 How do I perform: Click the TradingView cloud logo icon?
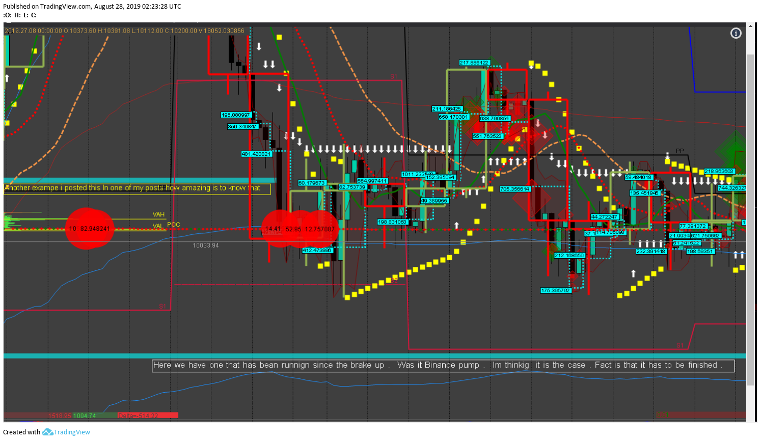point(47,432)
